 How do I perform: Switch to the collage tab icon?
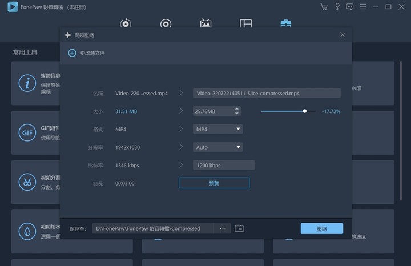pyautogui.click(x=245, y=23)
